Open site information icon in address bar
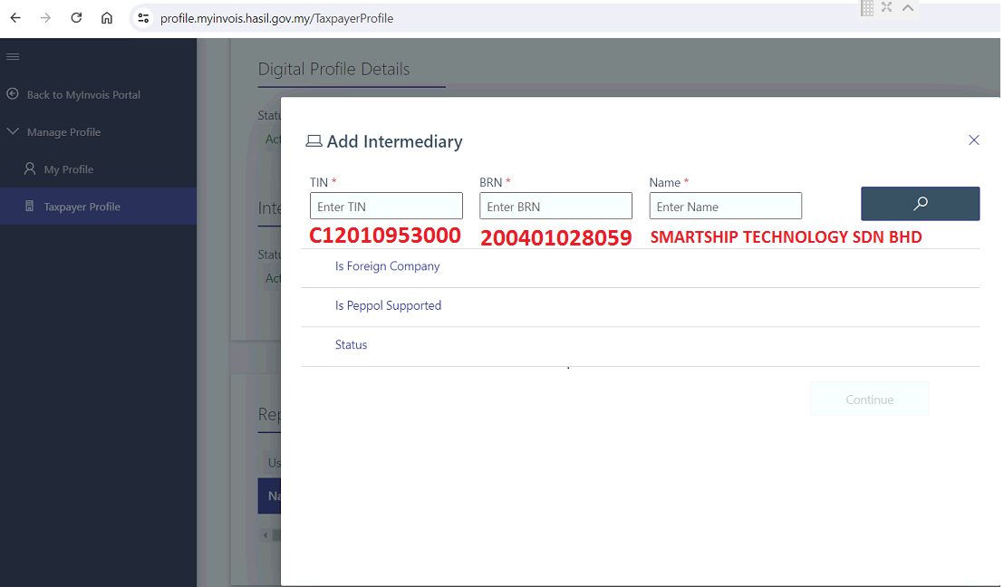The height and width of the screenshot is (587, 1004). pos(142,18)
